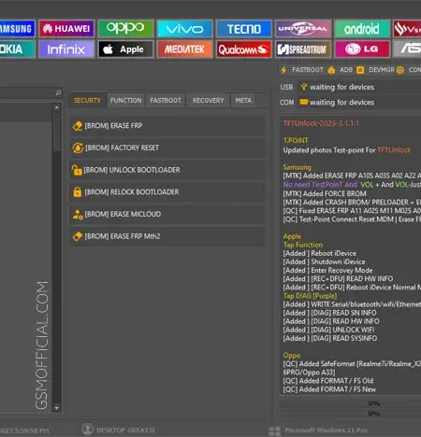
Task: Click the Apple heading in log
Action: click(292, 236)
